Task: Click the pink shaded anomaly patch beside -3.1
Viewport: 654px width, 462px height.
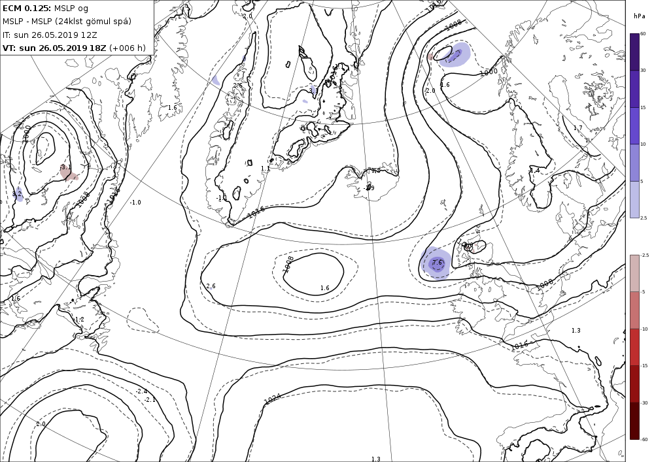Action: pos(69,174)
